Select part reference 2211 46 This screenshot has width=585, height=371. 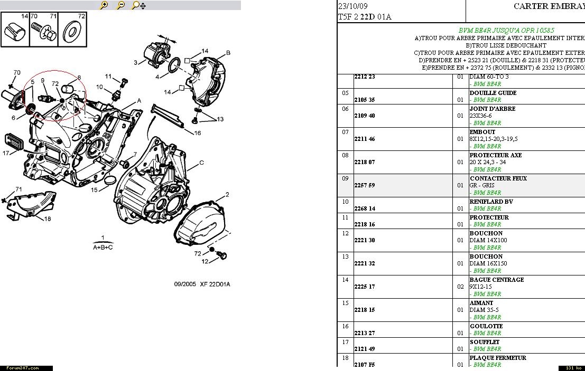[365, 139]
